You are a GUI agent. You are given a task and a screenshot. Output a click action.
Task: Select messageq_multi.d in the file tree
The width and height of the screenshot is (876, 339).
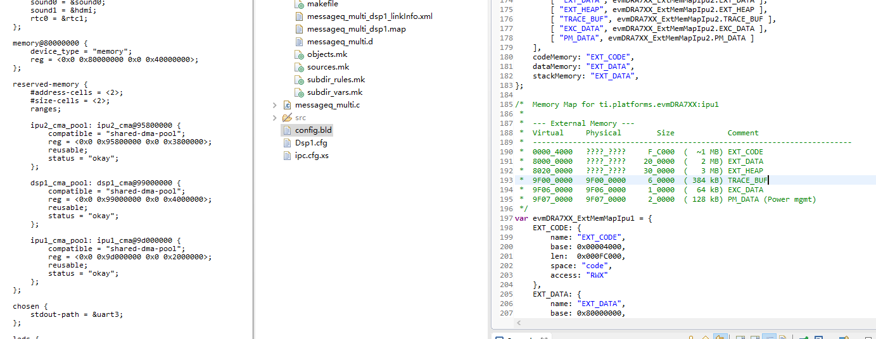tap(340, 42)
